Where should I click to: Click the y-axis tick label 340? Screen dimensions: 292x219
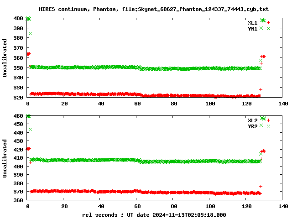click(18, 78)
